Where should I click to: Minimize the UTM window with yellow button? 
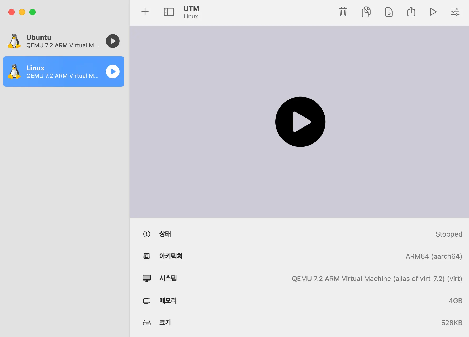tap(22, 12)
